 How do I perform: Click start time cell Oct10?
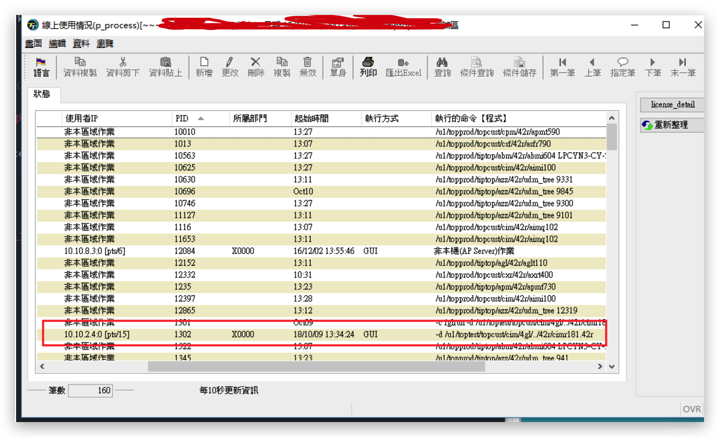[x=303, y=191]
